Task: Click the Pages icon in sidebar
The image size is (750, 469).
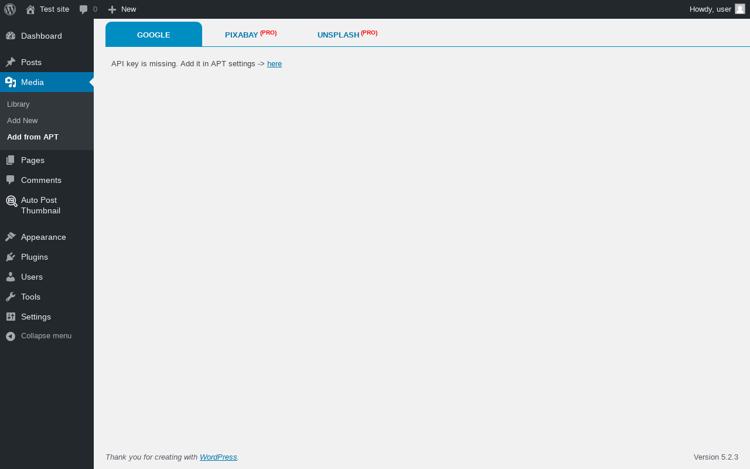Action: [11, 160]
